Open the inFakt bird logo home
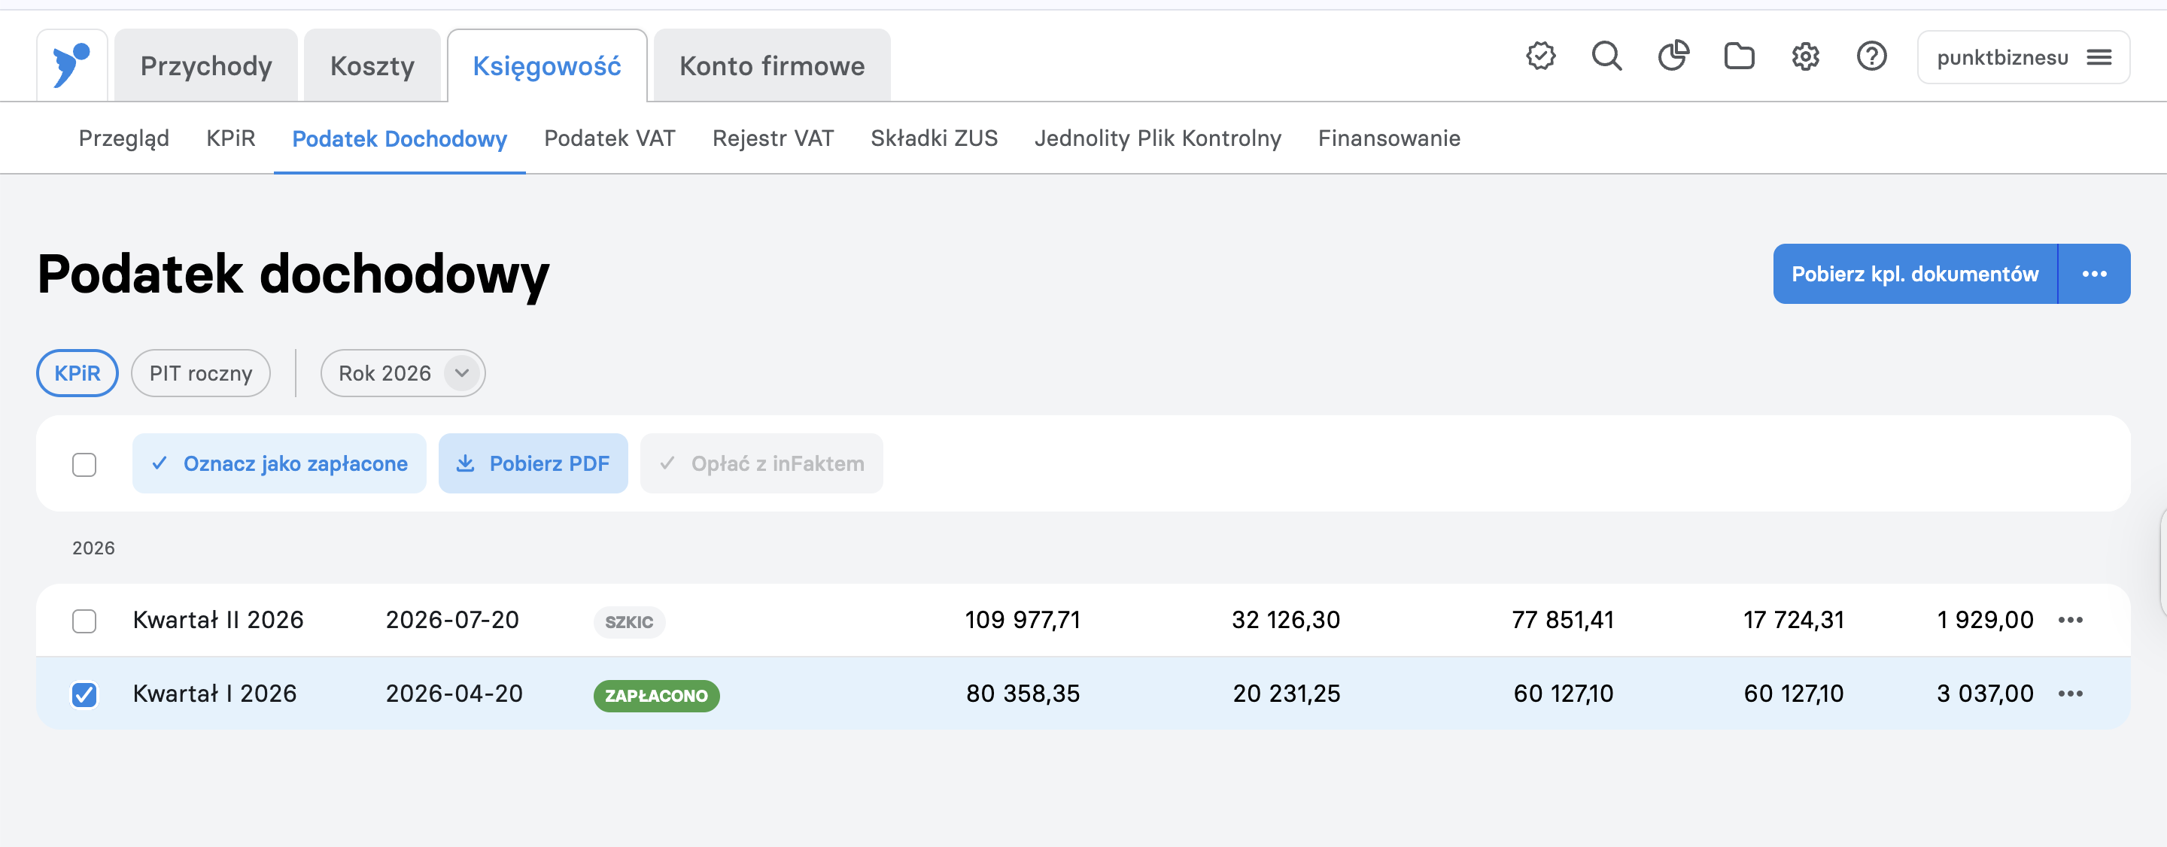Image resolution: width=2167 pixels, height=847 pixels. coord(71,65)
